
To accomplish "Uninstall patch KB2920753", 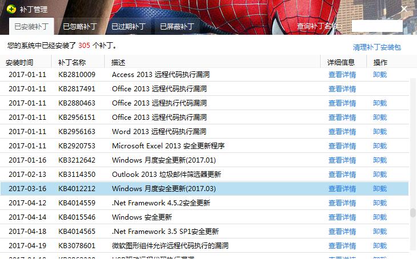I will tap(380, 146).
